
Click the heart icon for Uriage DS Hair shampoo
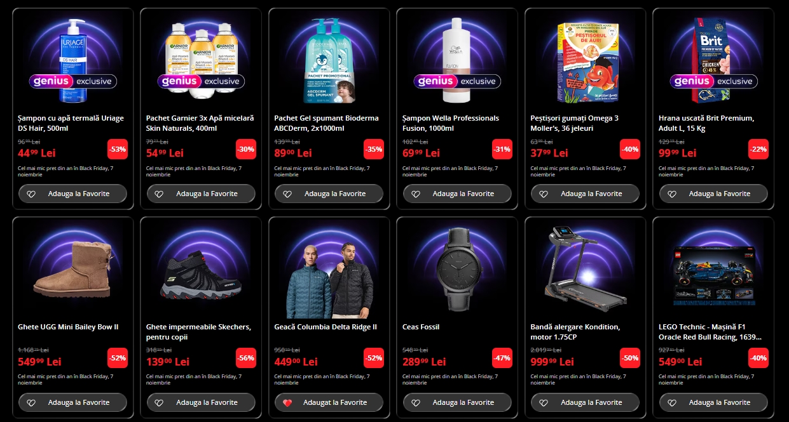tap(31, 194)
